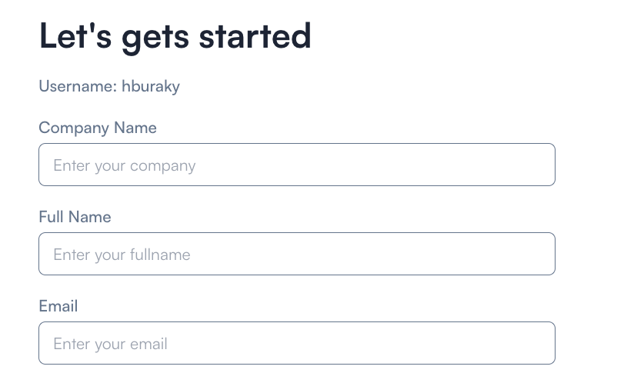
Task: Click the "Company Name" field label
Action: [x=98, y=128]
